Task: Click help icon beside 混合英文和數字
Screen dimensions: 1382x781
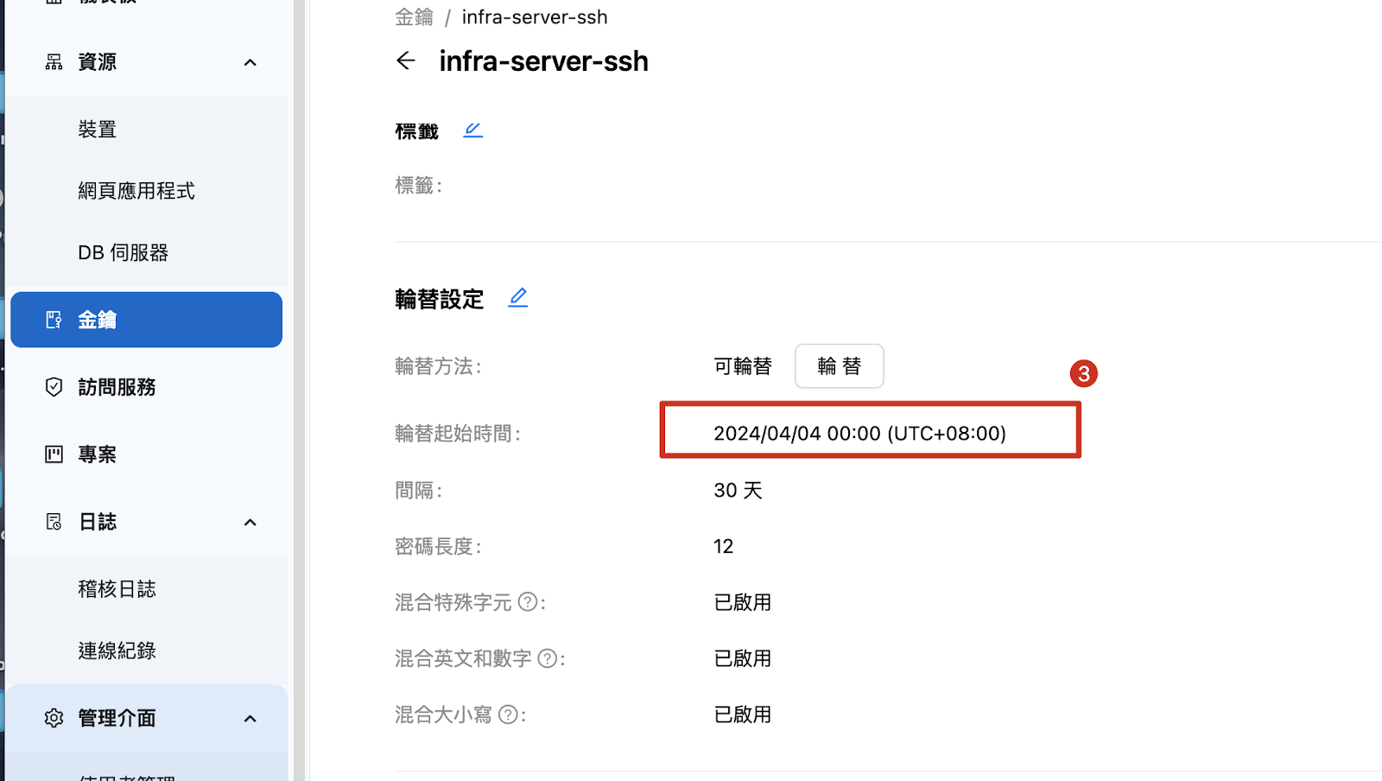Action: tap(547, 658)
